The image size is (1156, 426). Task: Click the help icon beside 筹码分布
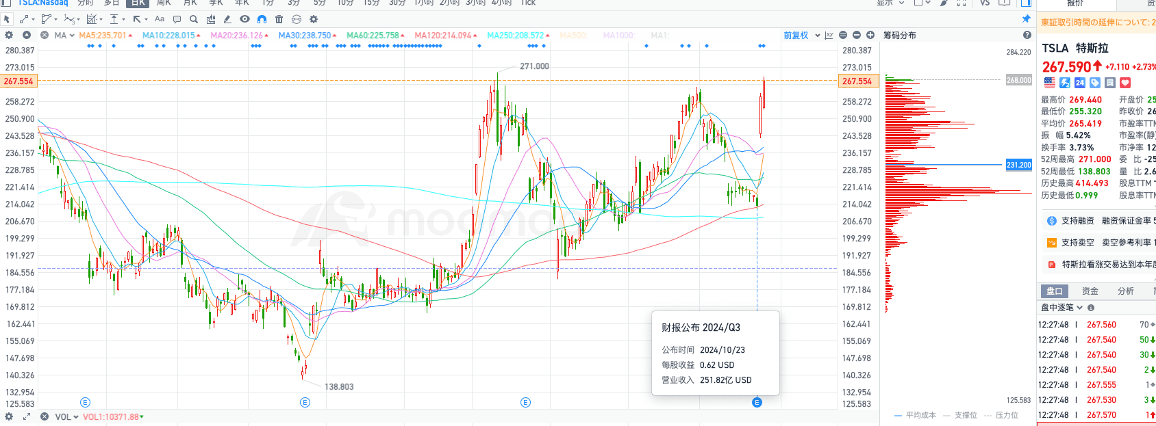(x=1027, y=35)
